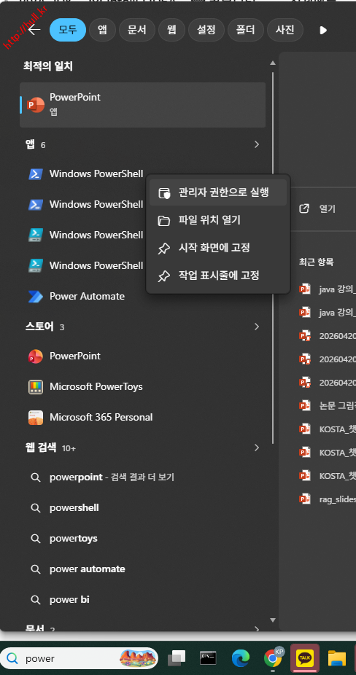Open recent file 논문 그림
The image size is (356, 675).
pos(328,405)
